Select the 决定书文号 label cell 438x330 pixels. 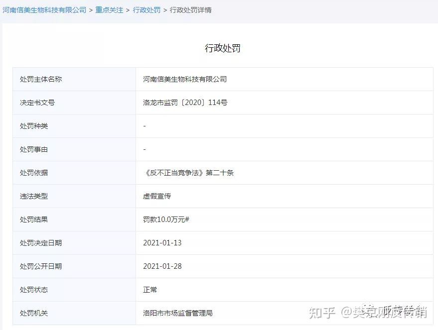(x=74, y=103)
